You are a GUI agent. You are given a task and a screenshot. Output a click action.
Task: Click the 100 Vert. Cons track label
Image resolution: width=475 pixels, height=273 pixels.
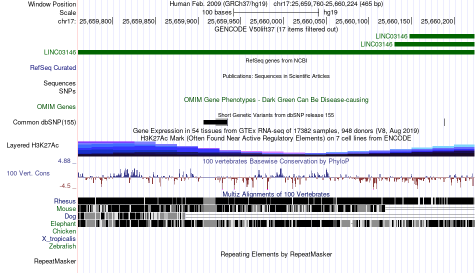(28, 173)
